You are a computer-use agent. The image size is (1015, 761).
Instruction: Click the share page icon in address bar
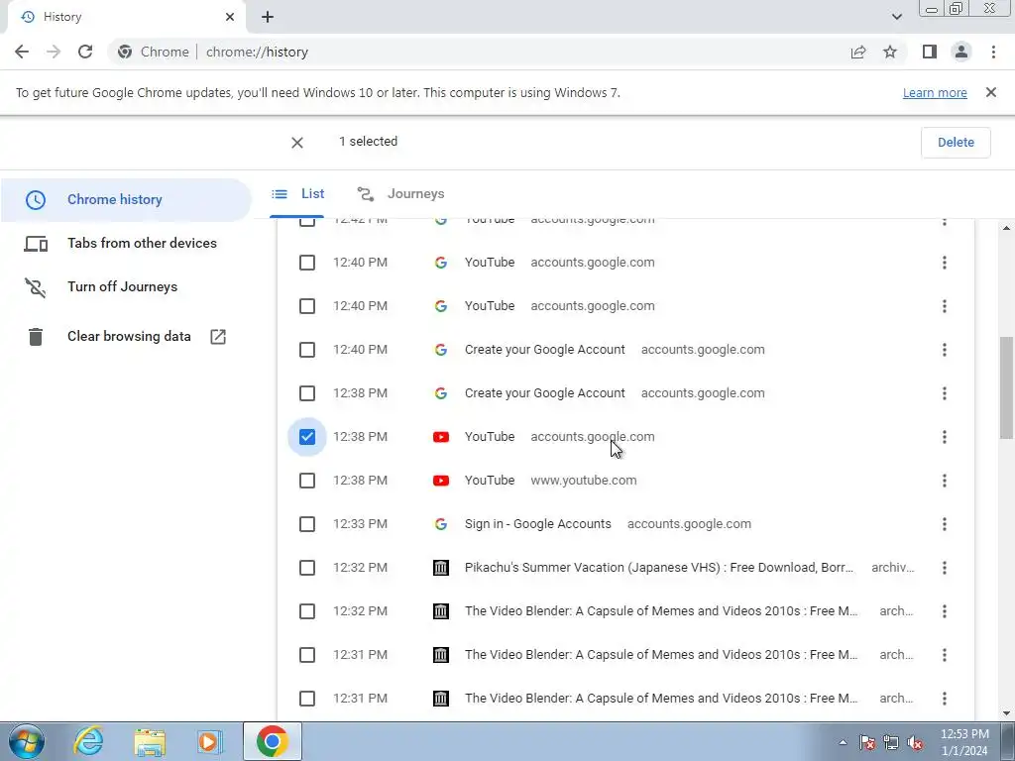tap(858, 52)
